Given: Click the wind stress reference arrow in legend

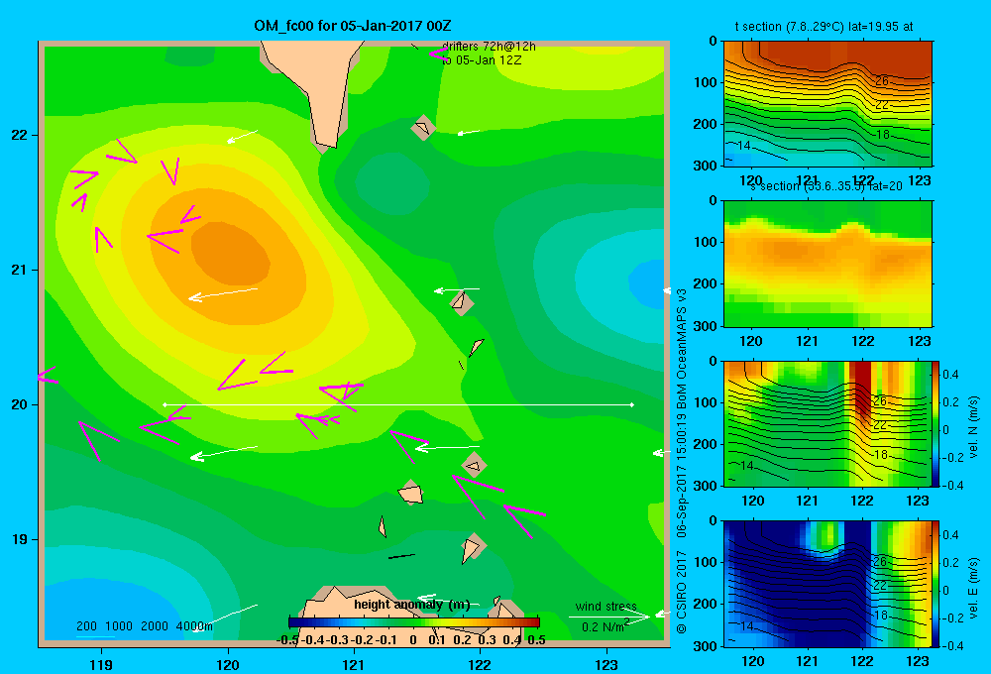Looking at the screenshot, I should pyautogui.click(x=608, y=617).
